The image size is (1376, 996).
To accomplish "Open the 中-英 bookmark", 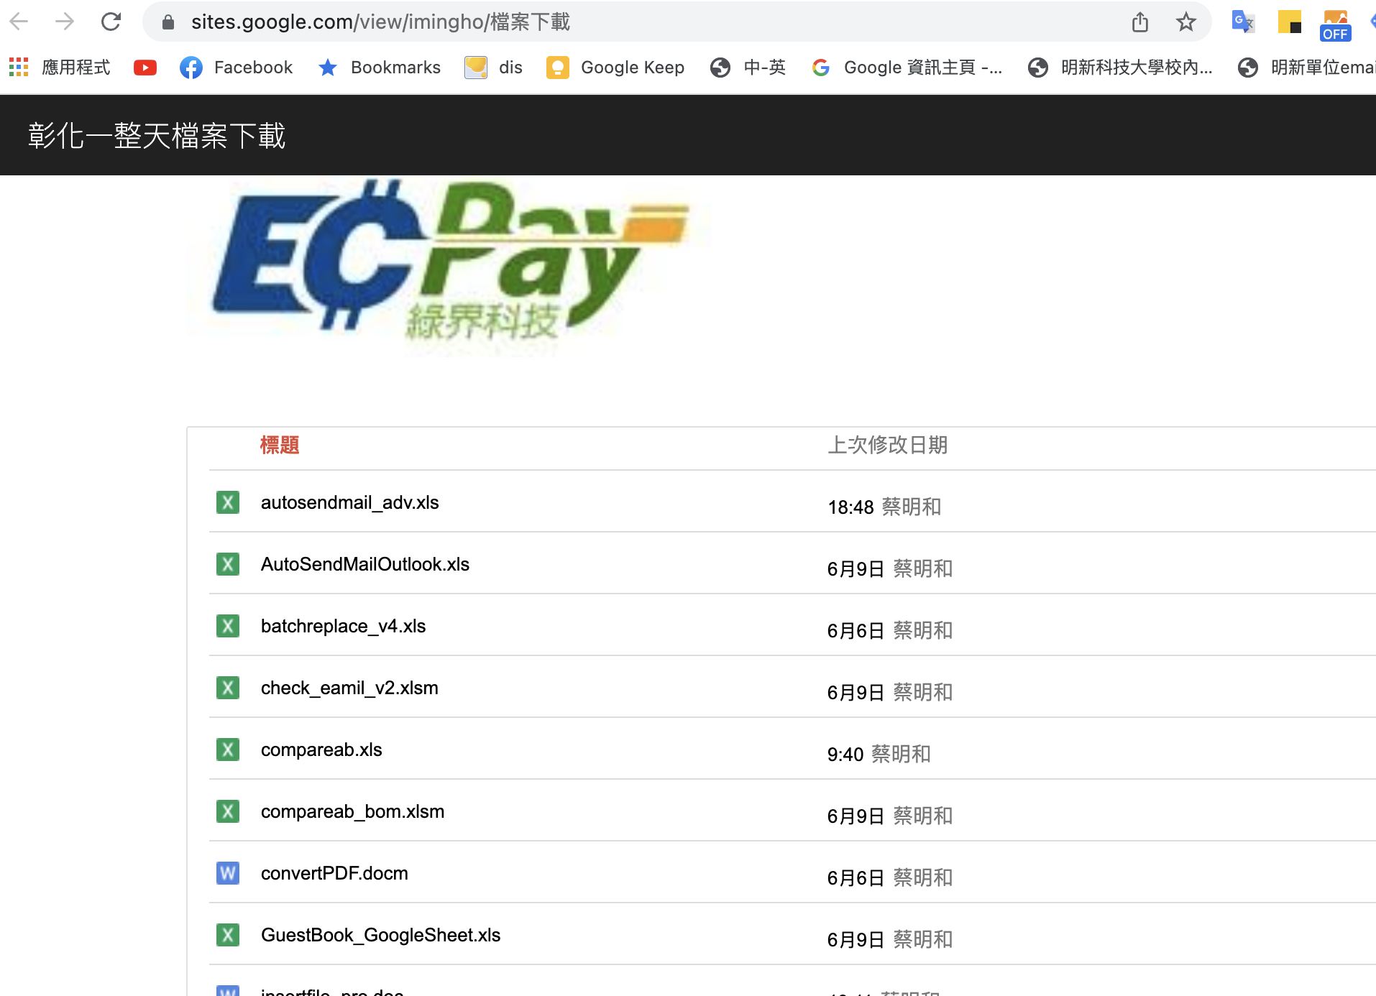I will (748, 68).
